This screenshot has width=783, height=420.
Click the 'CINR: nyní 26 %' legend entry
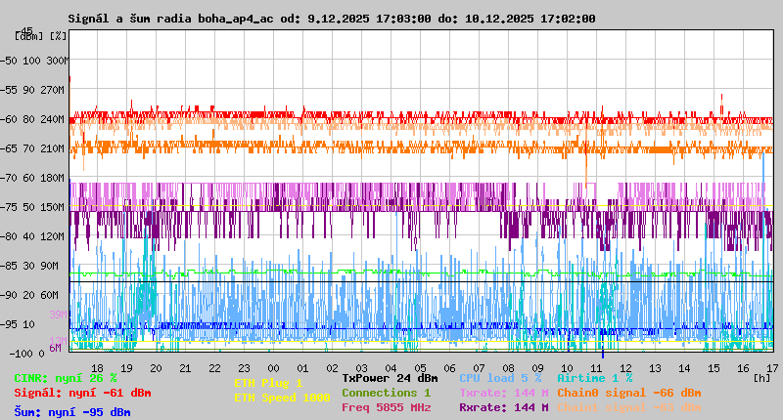[66, 379]
